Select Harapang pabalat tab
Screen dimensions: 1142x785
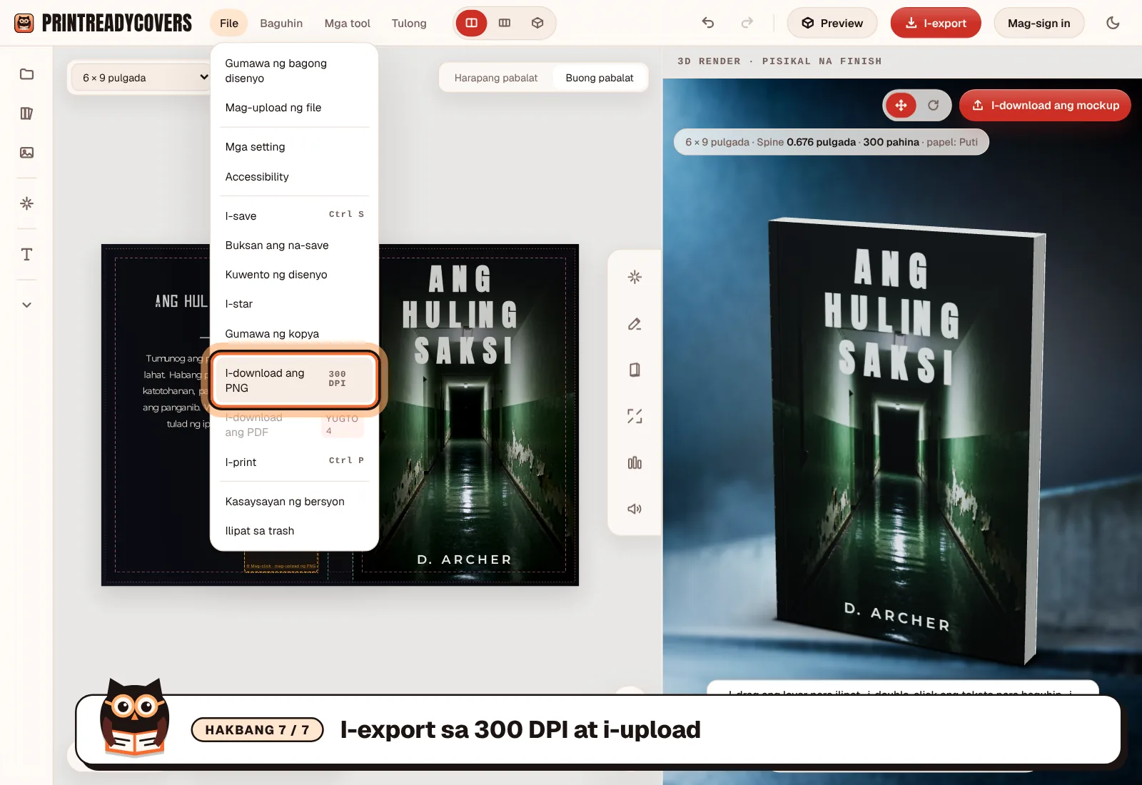pos(496,78)
